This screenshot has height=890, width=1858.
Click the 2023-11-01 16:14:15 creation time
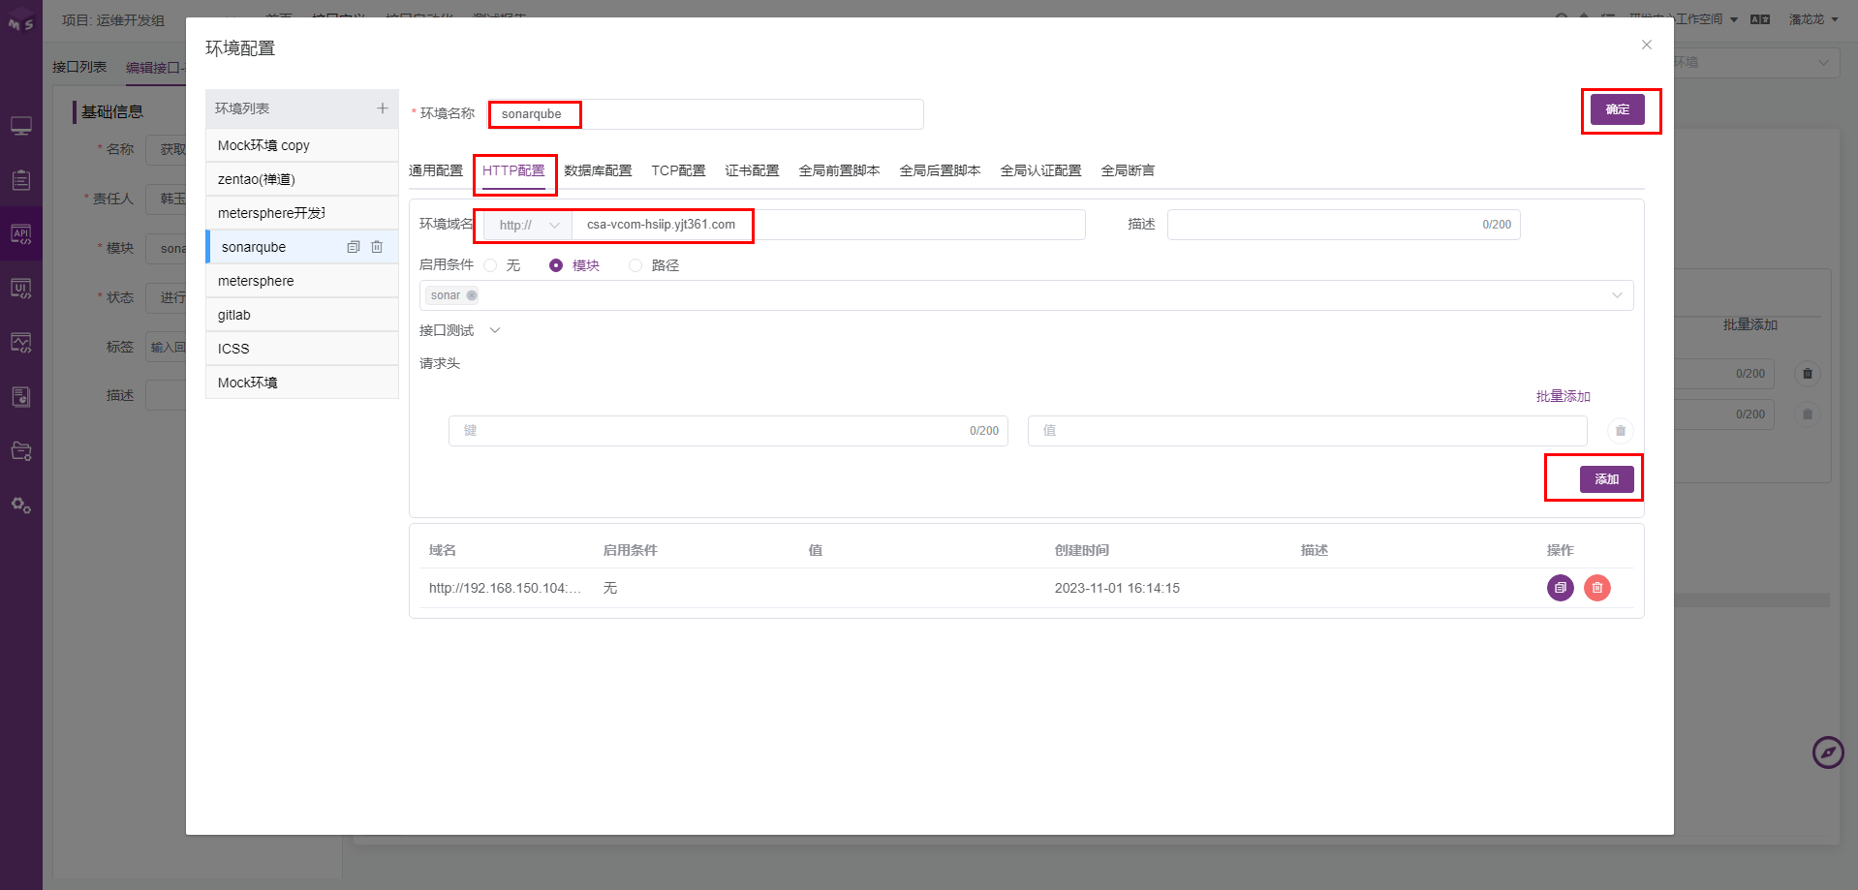[1117, 588]
